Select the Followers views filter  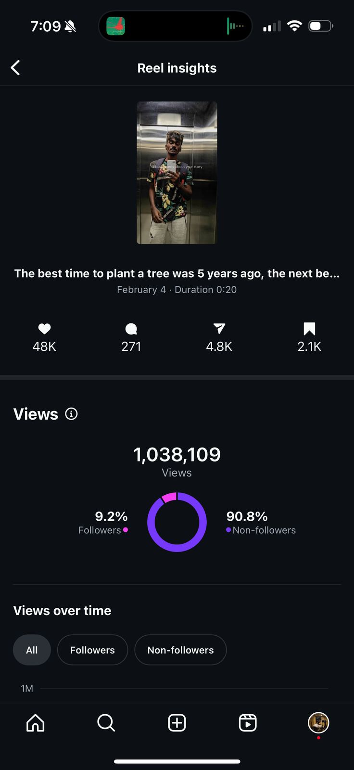[92, 650]
